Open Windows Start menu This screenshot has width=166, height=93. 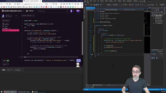pos(2,92)
